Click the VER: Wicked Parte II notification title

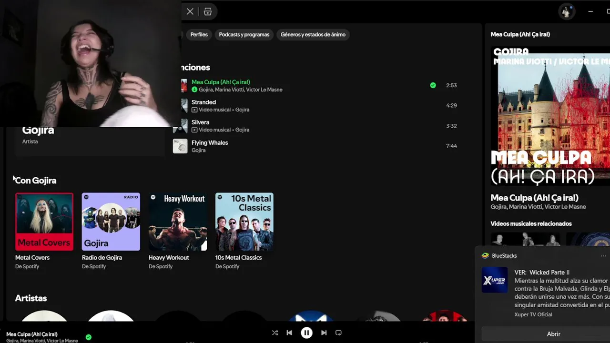click(542, 272)
